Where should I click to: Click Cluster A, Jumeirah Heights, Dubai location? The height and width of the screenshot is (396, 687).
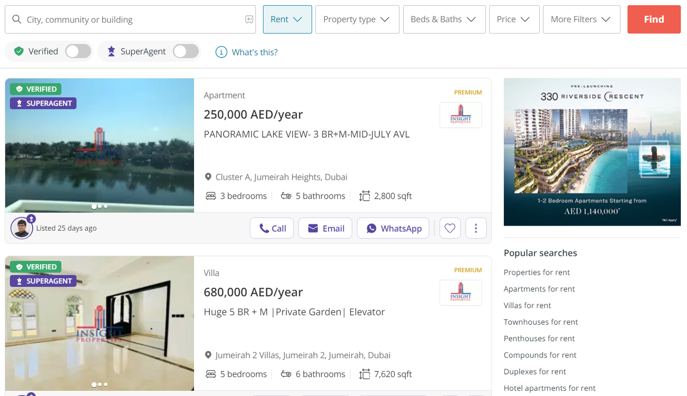[x=281, y=177]
